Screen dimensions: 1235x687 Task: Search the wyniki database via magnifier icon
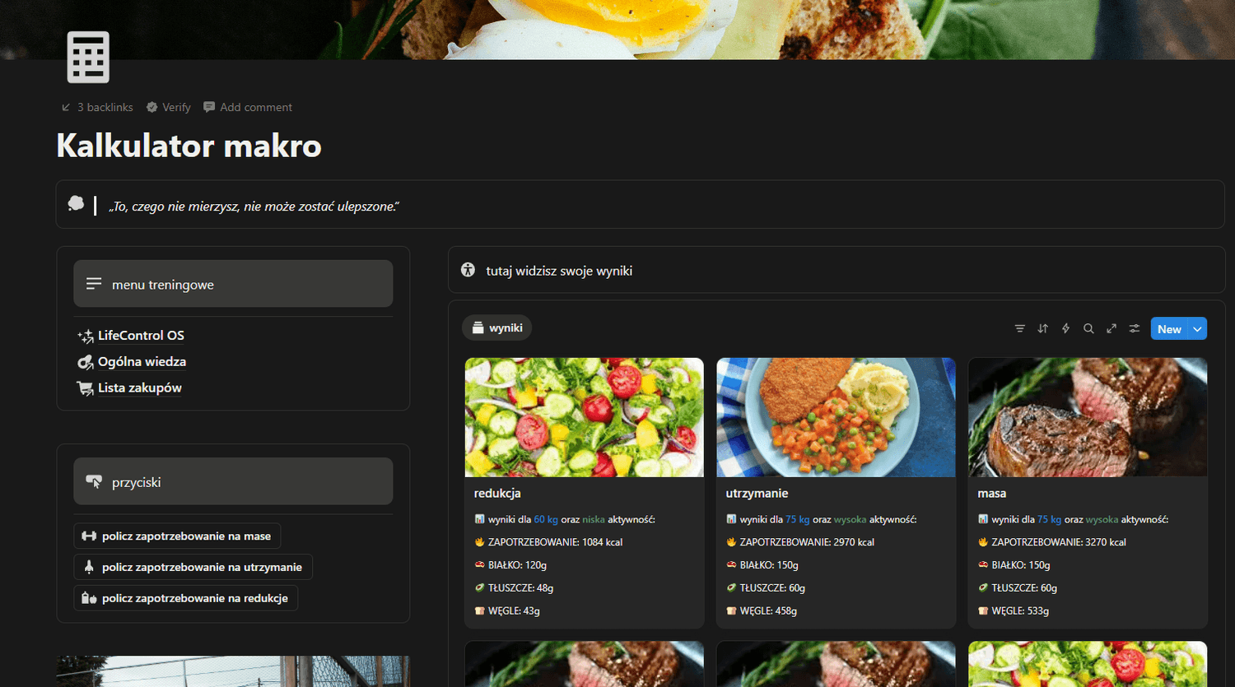tap(1088, 329)
